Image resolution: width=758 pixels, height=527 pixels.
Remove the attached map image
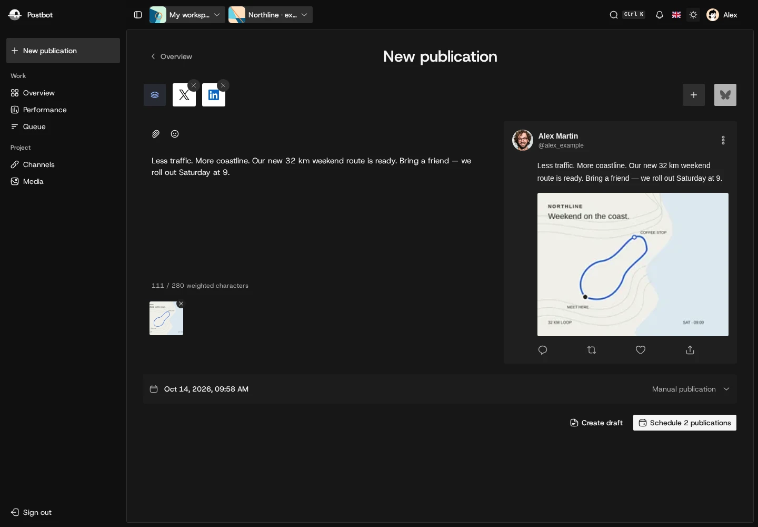coord(181,304)
